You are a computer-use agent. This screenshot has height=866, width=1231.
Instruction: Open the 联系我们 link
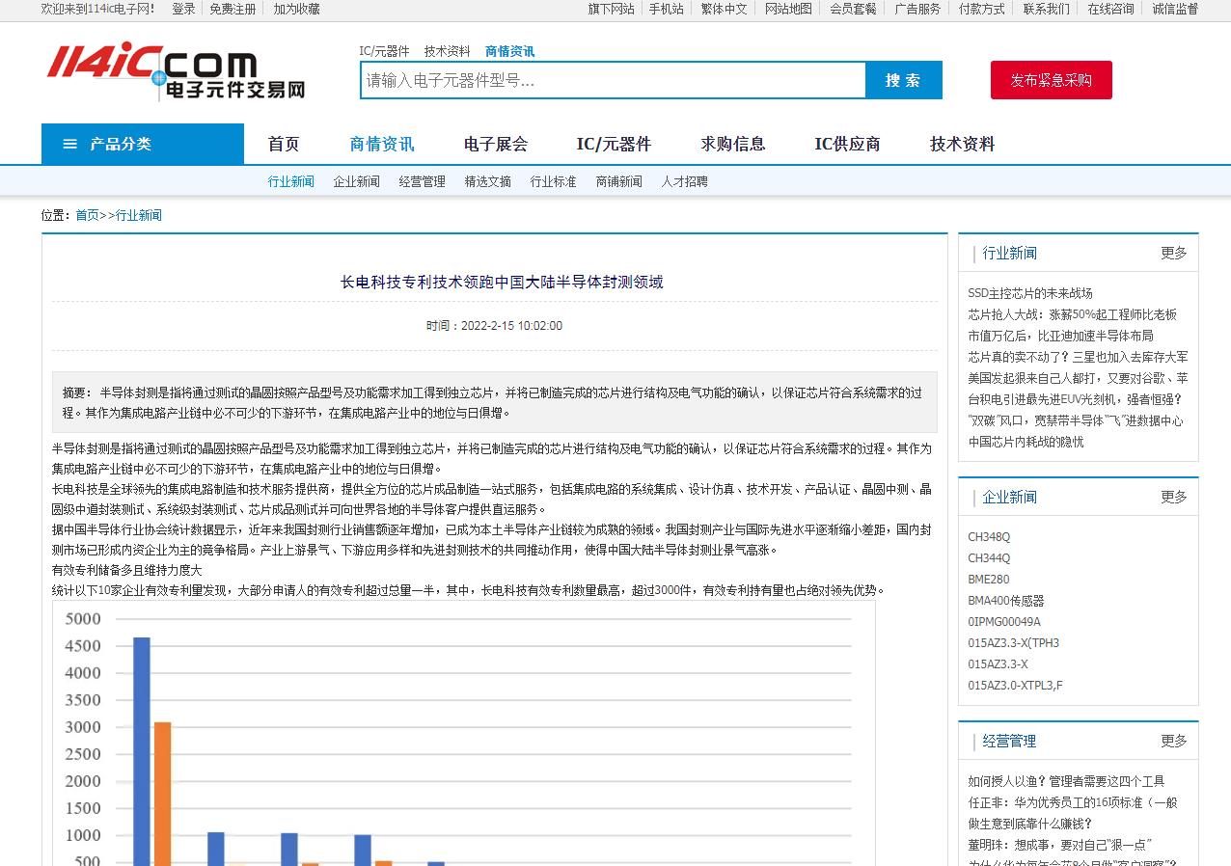click(x=1046, y=9)
